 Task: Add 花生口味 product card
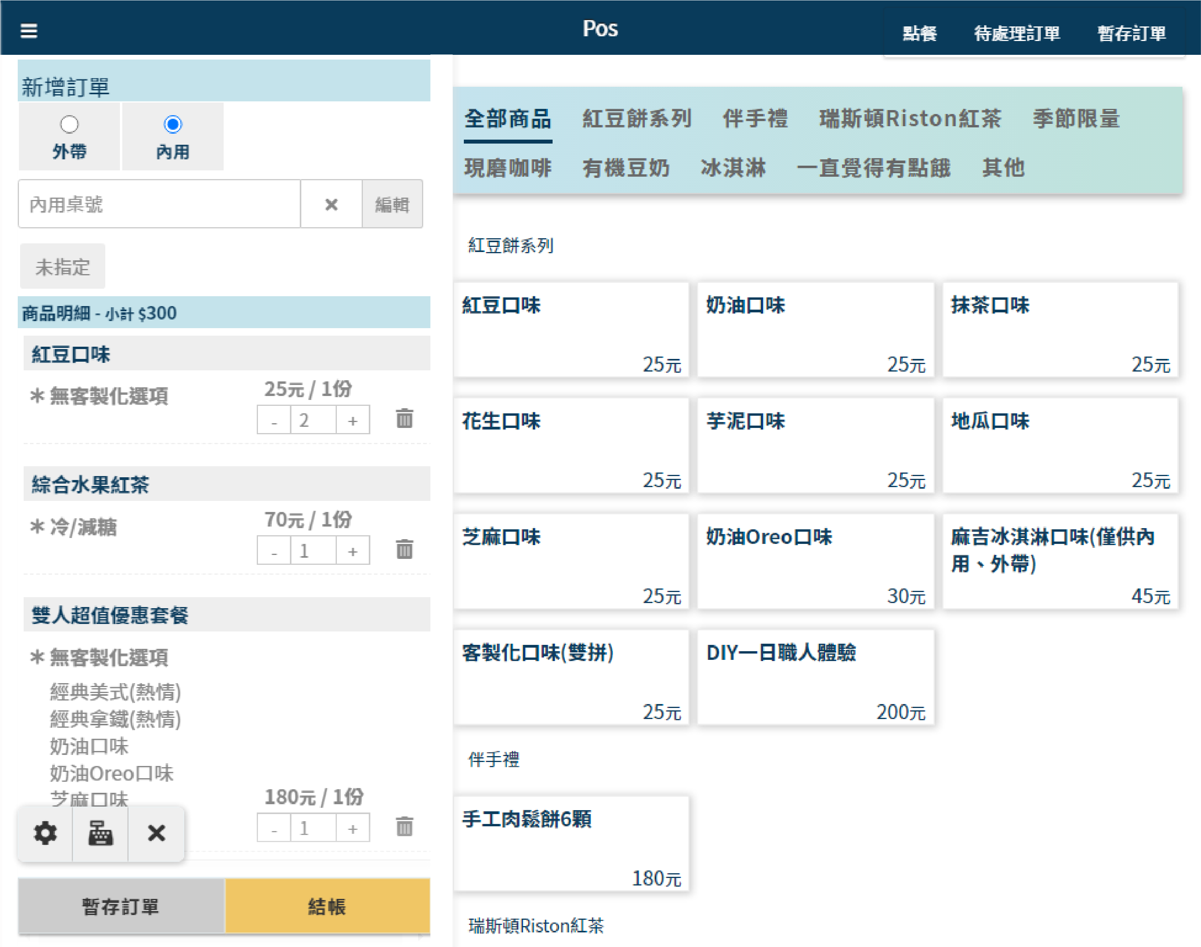point(571,446)
